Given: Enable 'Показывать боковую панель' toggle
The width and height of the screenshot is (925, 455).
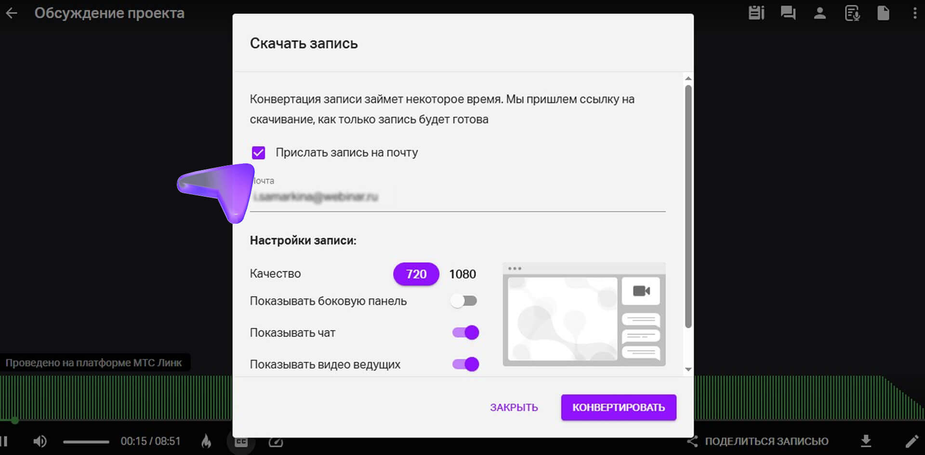Looking at the screenshot, I should click(465, 301).
